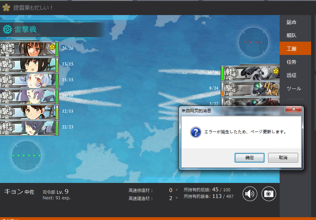Open the ツール tab

pos(295,88)
